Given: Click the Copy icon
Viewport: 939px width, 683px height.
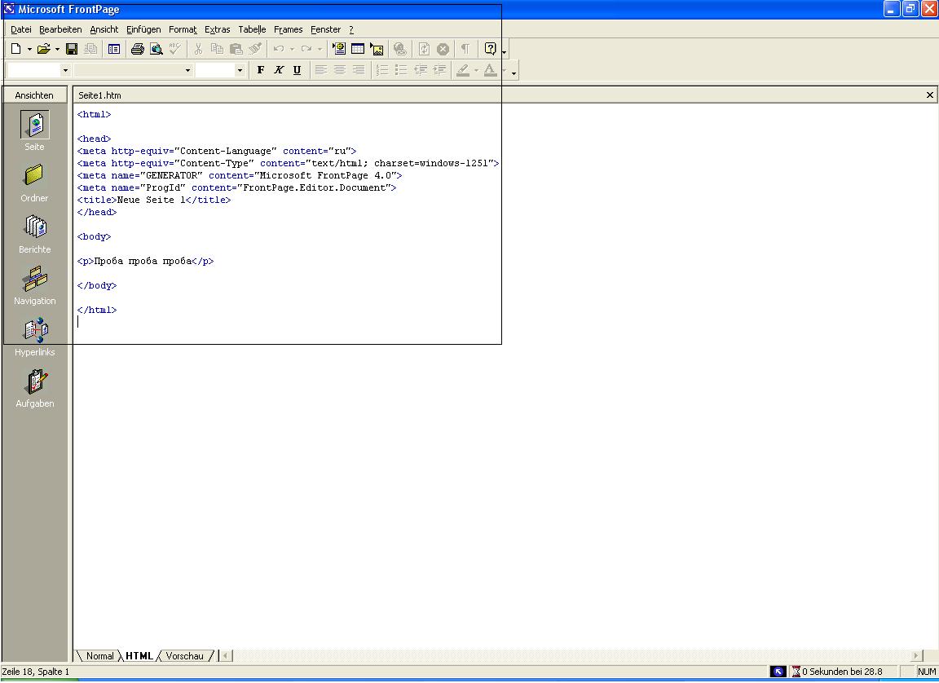Looking at the screenshot, I should (x=217, y=49).
